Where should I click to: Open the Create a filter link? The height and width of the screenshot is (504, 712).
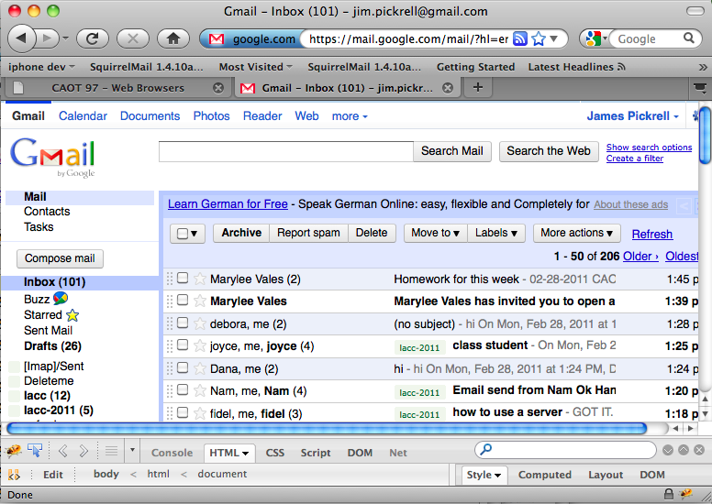point(635,159)
